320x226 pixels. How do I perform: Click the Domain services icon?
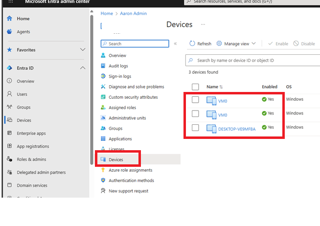9,185
